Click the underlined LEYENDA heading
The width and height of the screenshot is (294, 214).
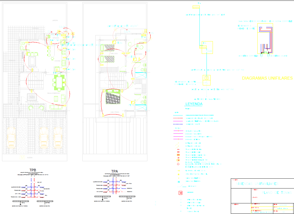click(x=194, y=104)
